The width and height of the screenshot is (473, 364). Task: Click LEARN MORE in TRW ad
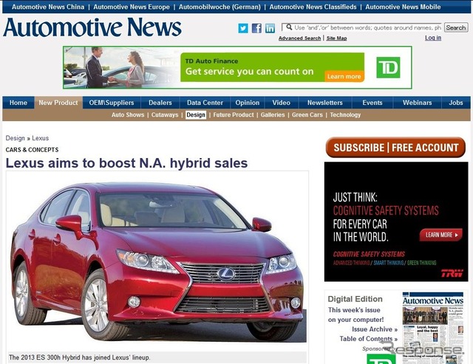(441, 235)
